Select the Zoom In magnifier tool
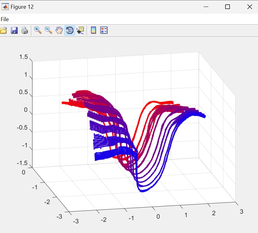 (38, 30)
